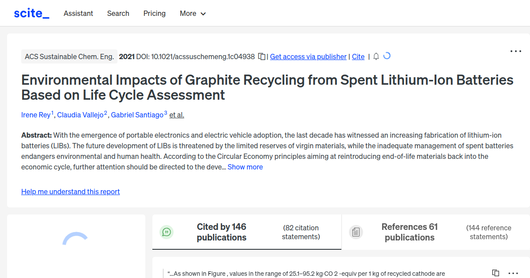
Task: Open the Assistant page
Action: click(78, 14)
